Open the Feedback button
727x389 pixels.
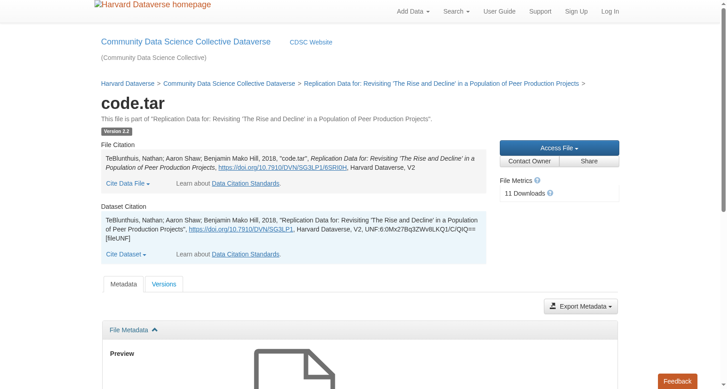tap(677, 381)
